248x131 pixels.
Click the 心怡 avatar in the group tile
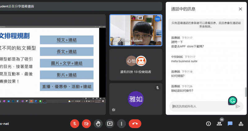coord(131,61)
